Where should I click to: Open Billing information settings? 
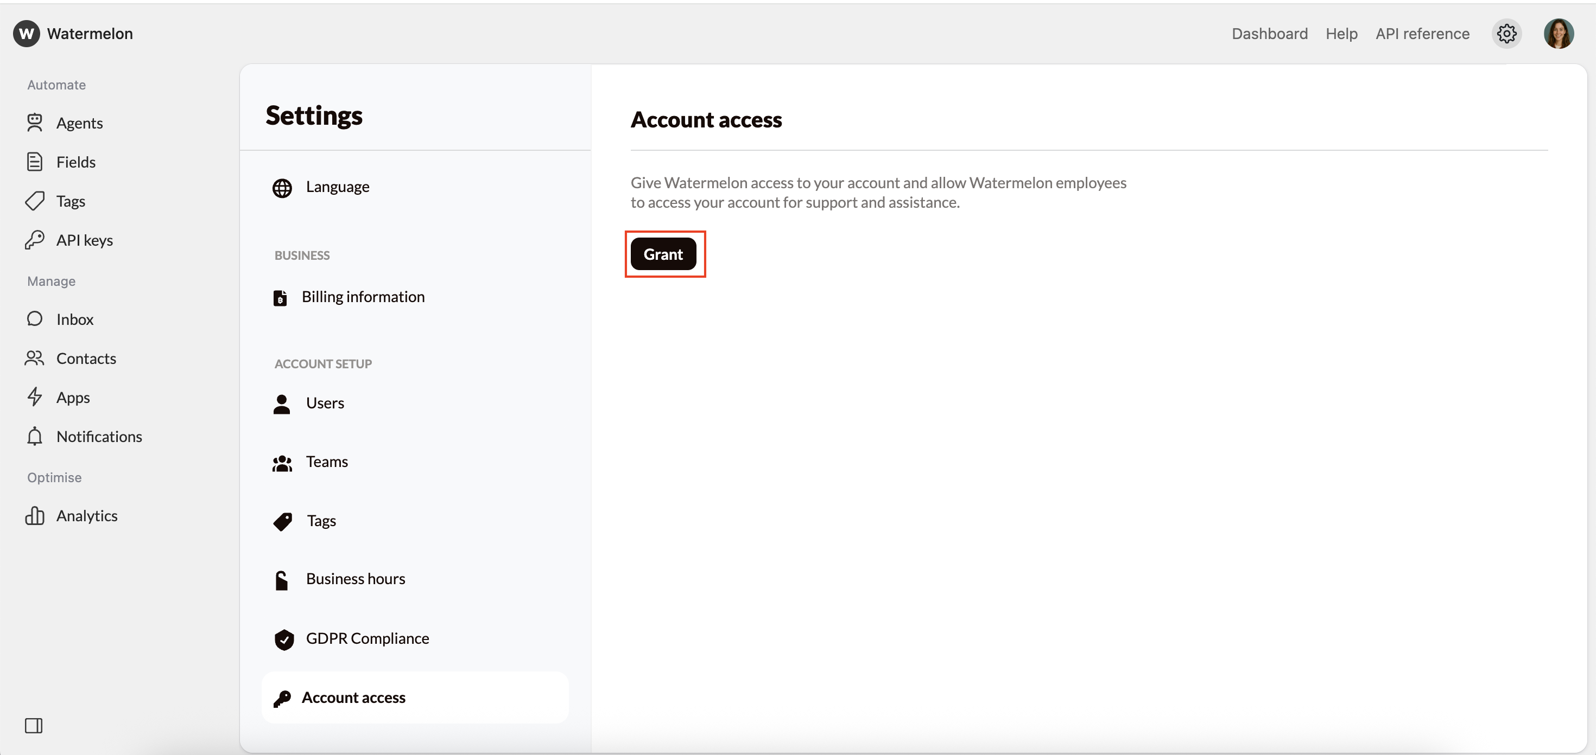point(363,297)
